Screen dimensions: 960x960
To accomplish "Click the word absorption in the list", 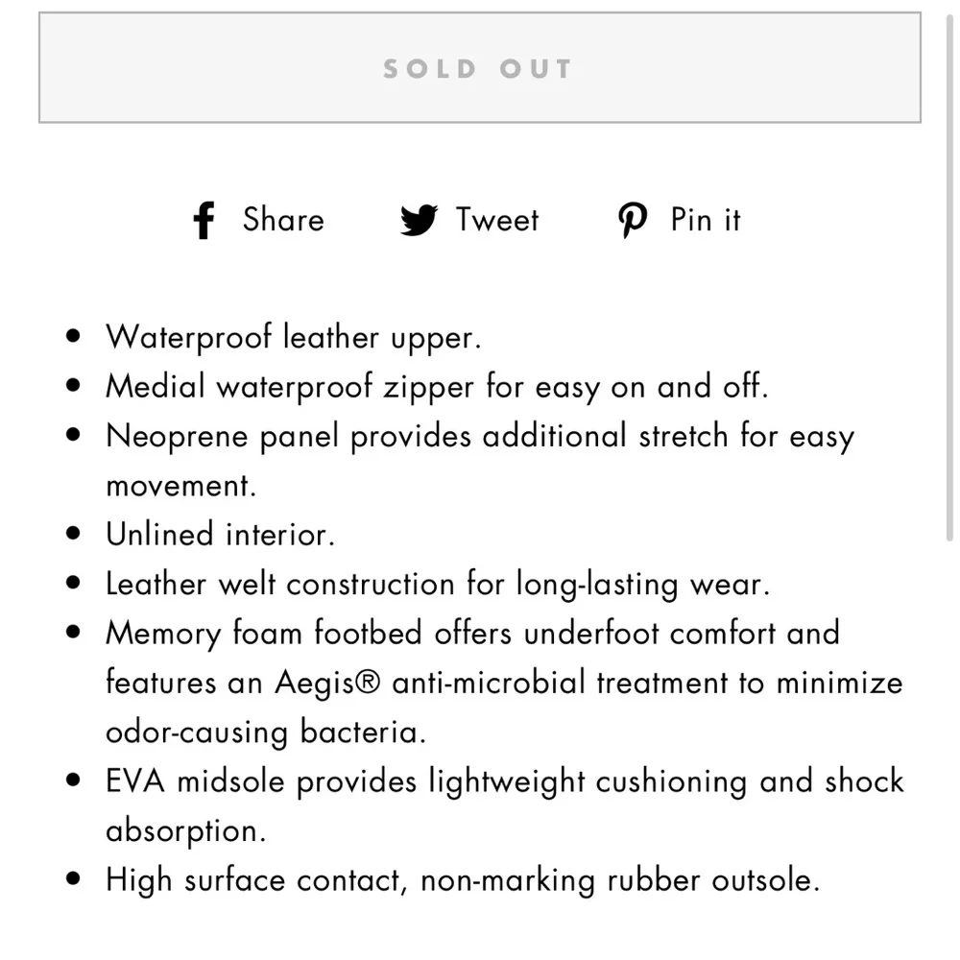I will (186, 831).
